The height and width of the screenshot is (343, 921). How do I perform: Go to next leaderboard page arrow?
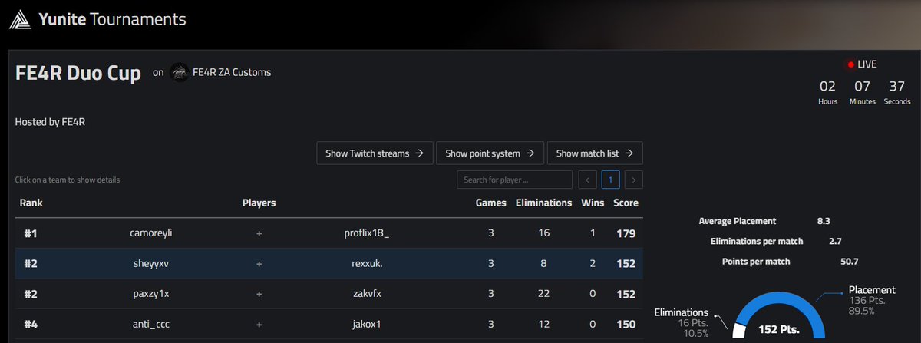(633, 180)
